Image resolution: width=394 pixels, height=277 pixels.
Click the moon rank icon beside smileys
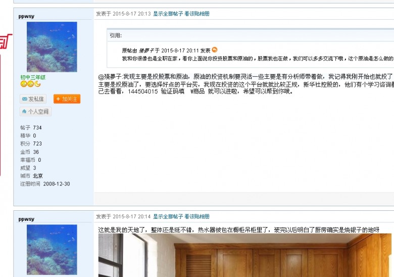(38, 84)
